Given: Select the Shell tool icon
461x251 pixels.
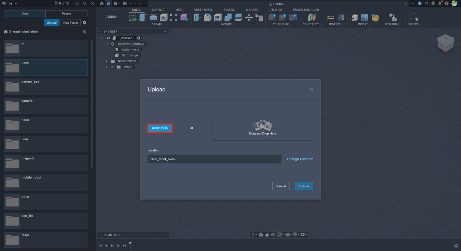Looking at the screenshot, I should click(x=218, y=17).
